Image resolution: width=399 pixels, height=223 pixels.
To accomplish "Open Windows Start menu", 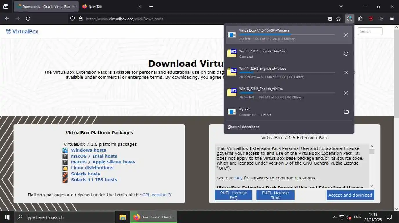I will coord(7,217).
